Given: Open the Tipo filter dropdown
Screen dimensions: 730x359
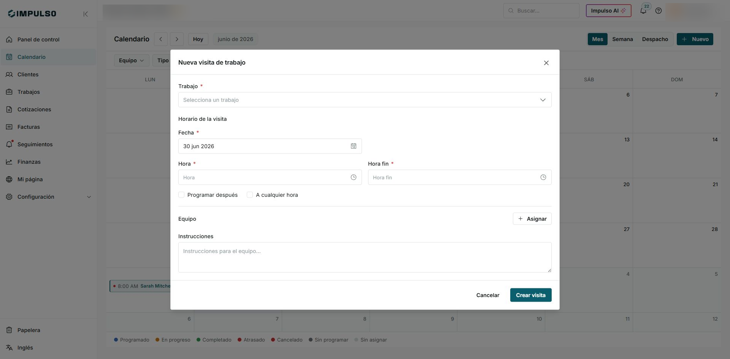Looking at the screenshot, I should point(162,60).
